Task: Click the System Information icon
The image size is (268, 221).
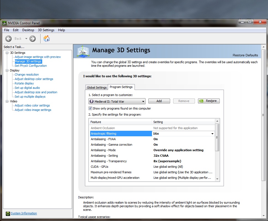Action: pos(8,214)
